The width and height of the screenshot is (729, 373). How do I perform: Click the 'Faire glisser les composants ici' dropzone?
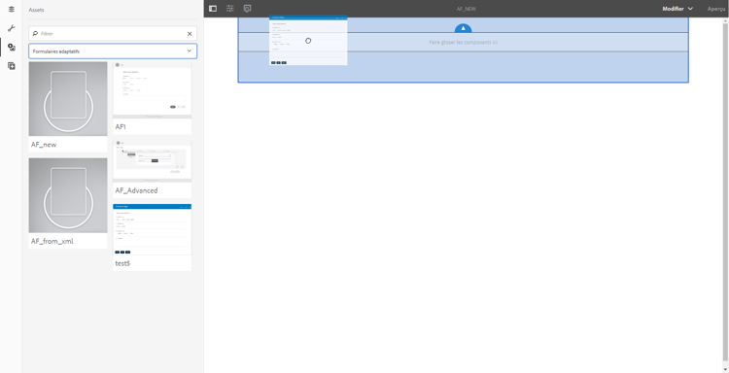click(463, 43)
